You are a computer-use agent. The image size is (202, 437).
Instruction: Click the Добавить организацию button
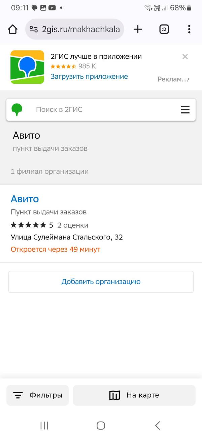101,282
